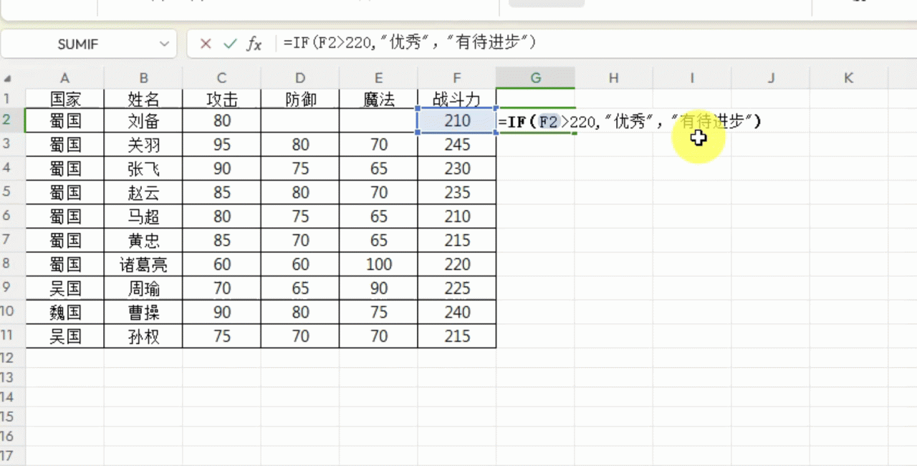Click 周瑜's magic value 90
The height and width of the screenshot is (466, 917).
point(378,288)
